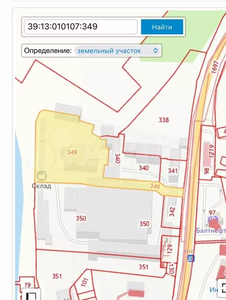Click the Склад map label text
The height and width of the screenshot is (300, 226).
(x=41, y=186)
